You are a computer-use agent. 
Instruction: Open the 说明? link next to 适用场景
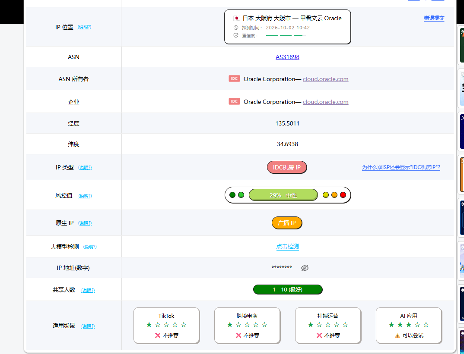[88, 326]
